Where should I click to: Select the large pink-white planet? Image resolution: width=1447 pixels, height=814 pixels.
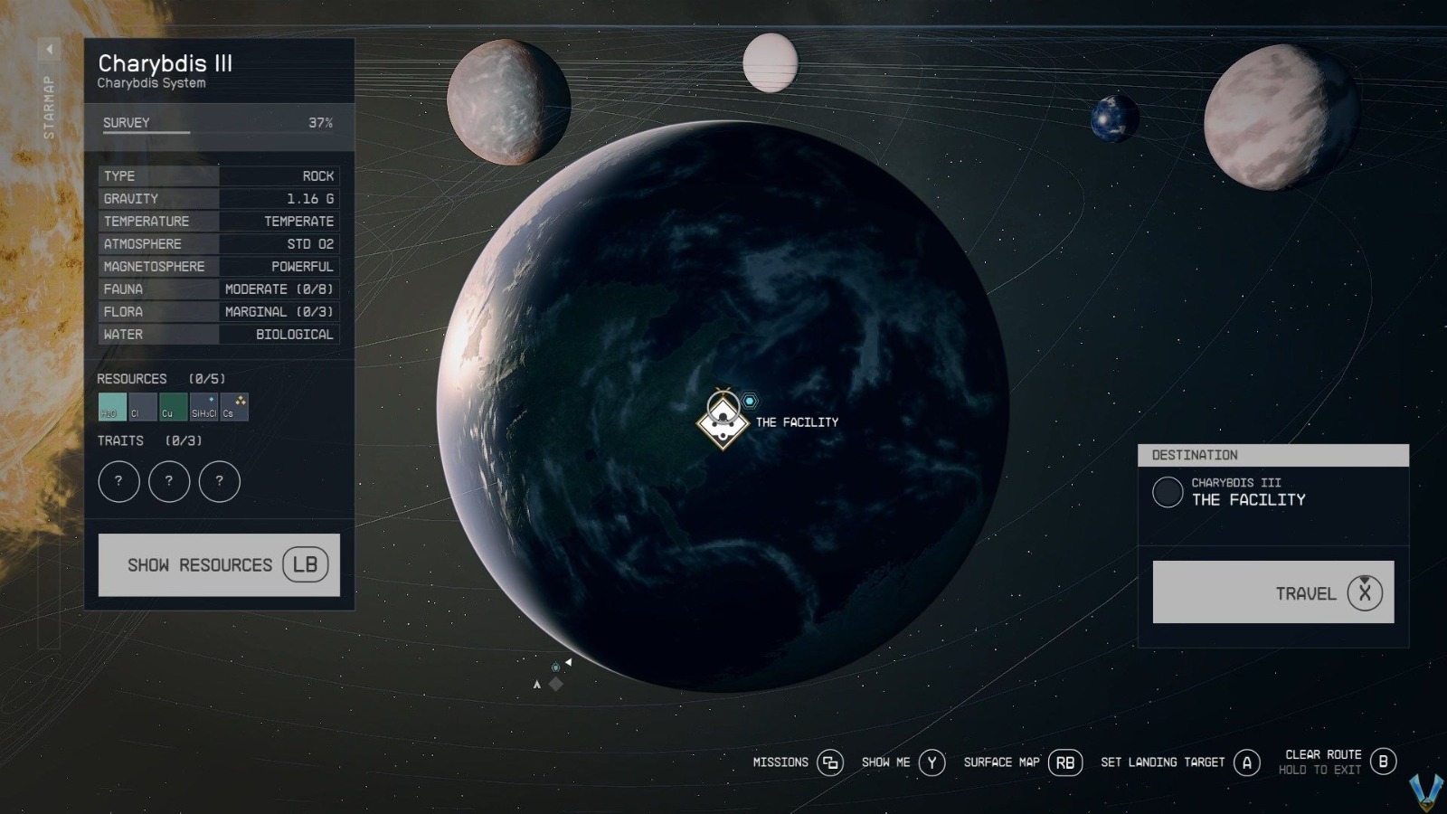1280,118
